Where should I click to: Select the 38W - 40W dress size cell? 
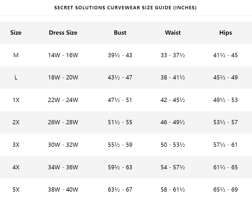coord(63,190)
